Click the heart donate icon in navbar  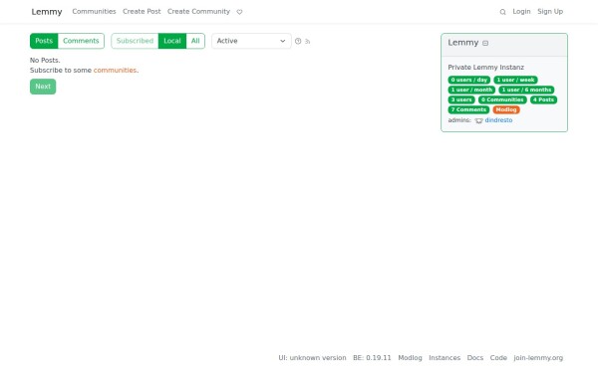(x=239, y=12)
